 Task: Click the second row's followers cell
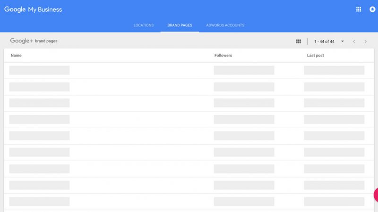coord(244,87)
